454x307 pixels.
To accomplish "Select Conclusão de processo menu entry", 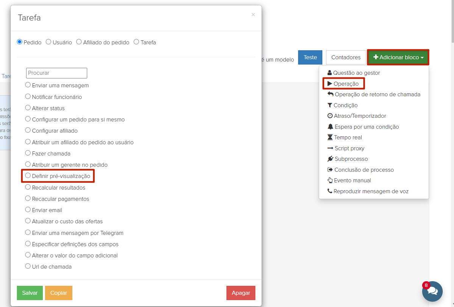I will click(364, 170).
